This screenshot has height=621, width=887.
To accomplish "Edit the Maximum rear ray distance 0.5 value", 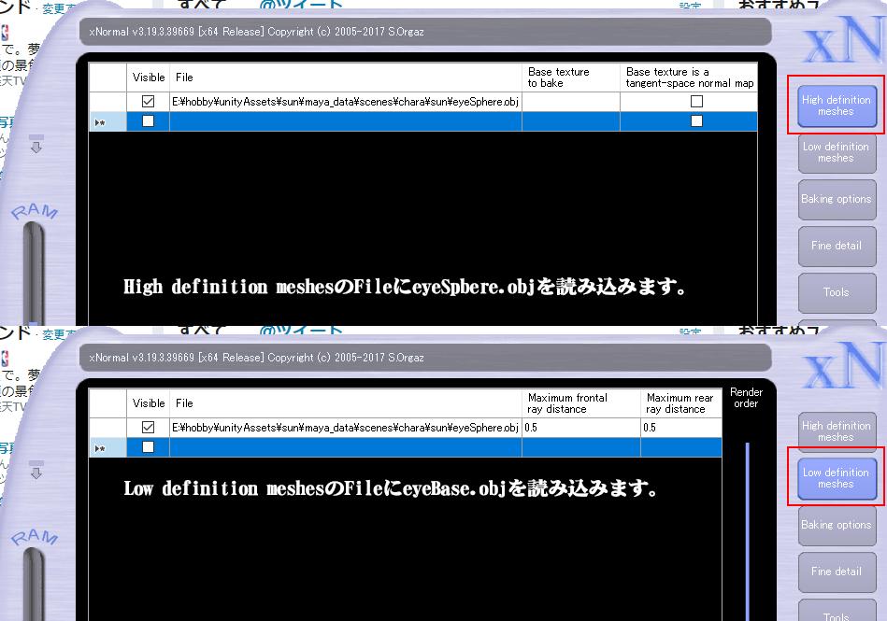I will [681, 428].
